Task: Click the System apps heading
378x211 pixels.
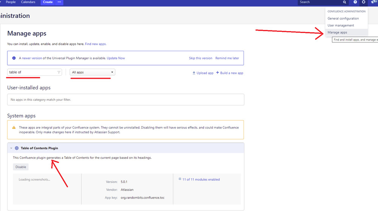Action: [21, 116]
